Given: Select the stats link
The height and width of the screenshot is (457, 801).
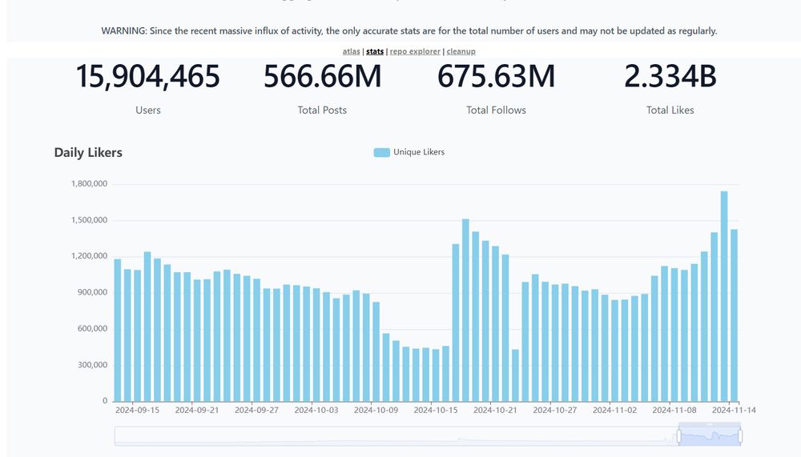Looking at the screenshot, I should [x=374, y=51].
